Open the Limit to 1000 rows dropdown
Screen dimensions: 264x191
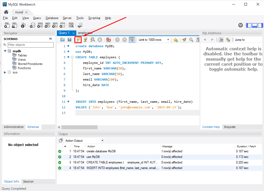click(168, 40)
